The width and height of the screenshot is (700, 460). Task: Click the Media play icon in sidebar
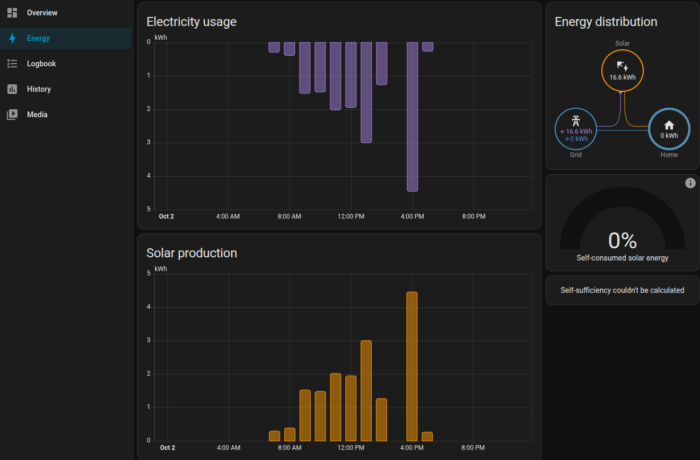tap(12, 115)
